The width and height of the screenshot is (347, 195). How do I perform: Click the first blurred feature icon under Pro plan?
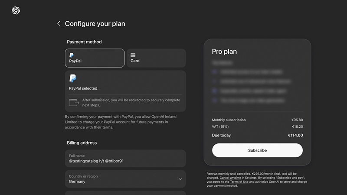pos(214,72)
